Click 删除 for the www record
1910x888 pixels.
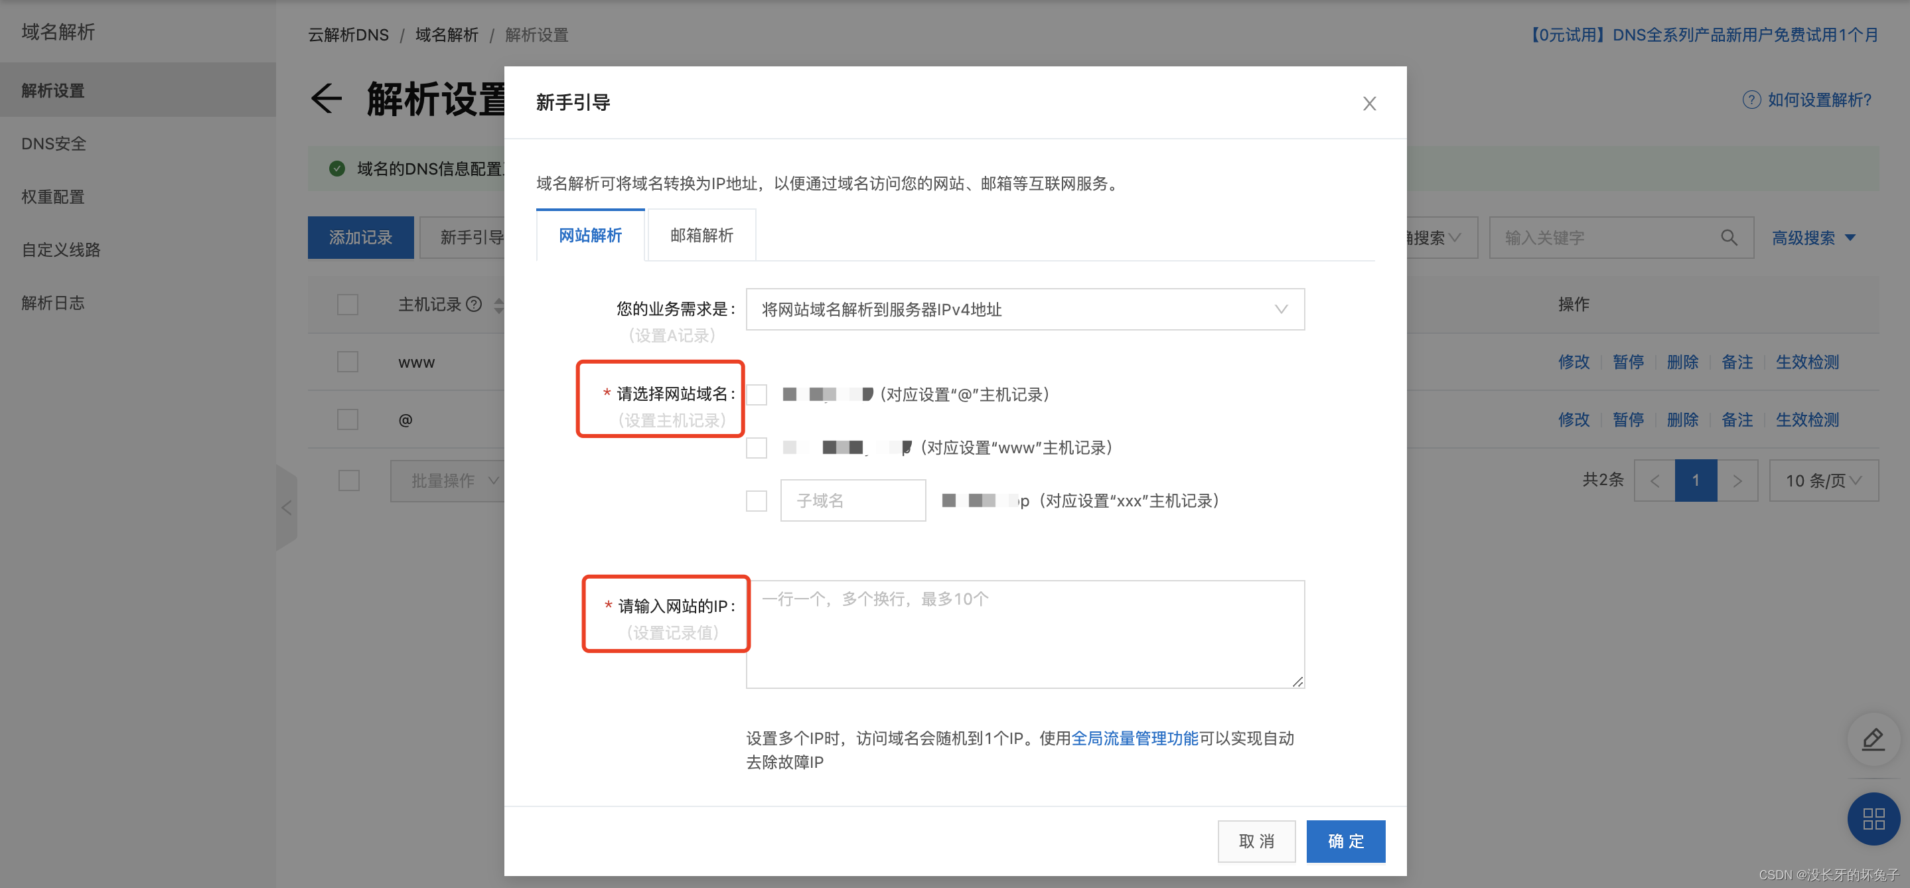1682,362
